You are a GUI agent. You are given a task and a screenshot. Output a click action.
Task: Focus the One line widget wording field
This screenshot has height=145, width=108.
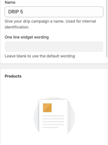coord(54,47)
